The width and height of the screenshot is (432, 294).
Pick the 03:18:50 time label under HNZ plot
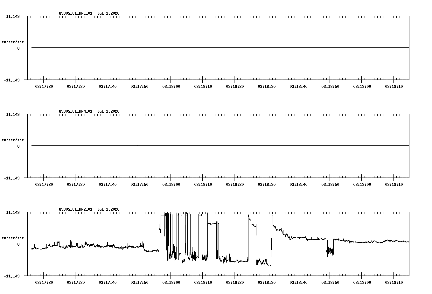click(330, 283)
